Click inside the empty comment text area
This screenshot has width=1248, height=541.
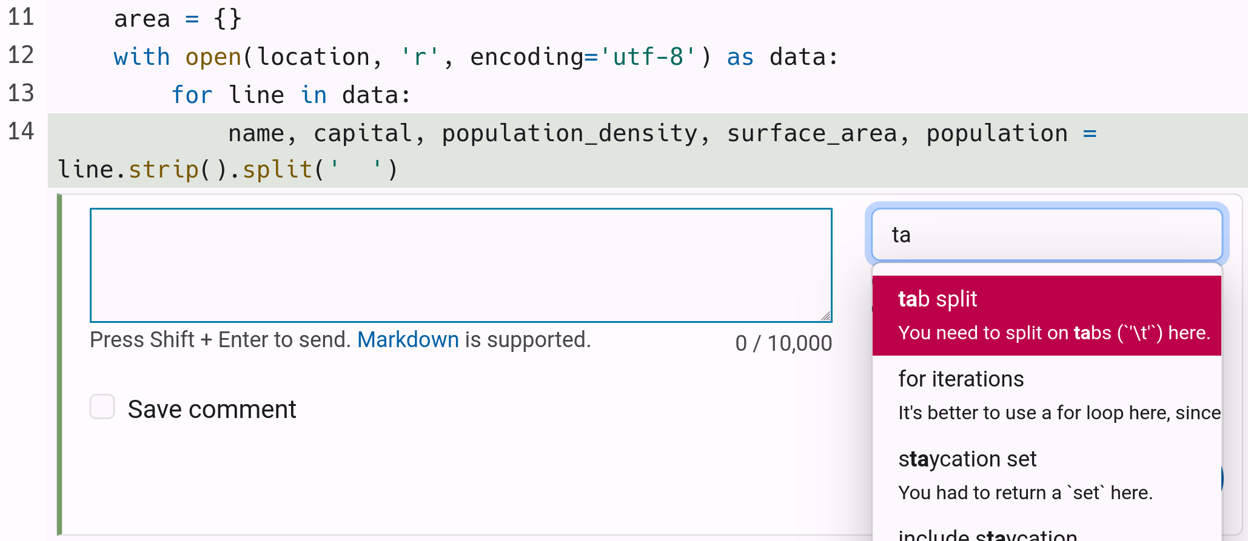pyautogui.click(x=461, y=265)
